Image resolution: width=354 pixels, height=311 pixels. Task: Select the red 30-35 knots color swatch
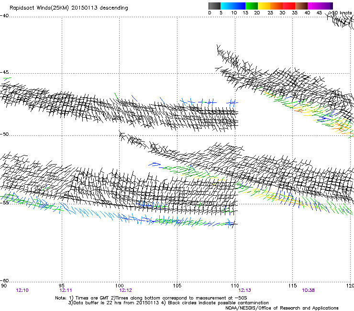(x=289, y=6)
